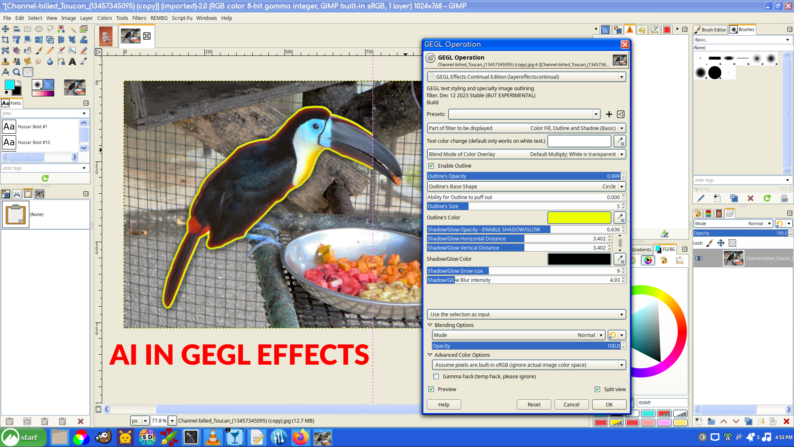This screenshot has width=794, height=447.
Task: Select the Pencil tool
Action: (50, 50)
